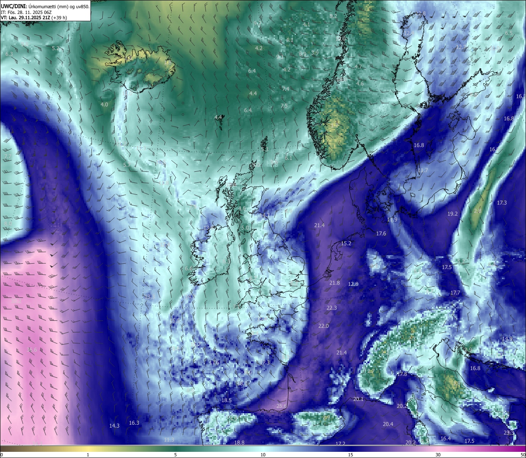The width and height of the screenshot is (526, 458).
Task: Click the map value '6.1'
Action: (x=288, y=158)
